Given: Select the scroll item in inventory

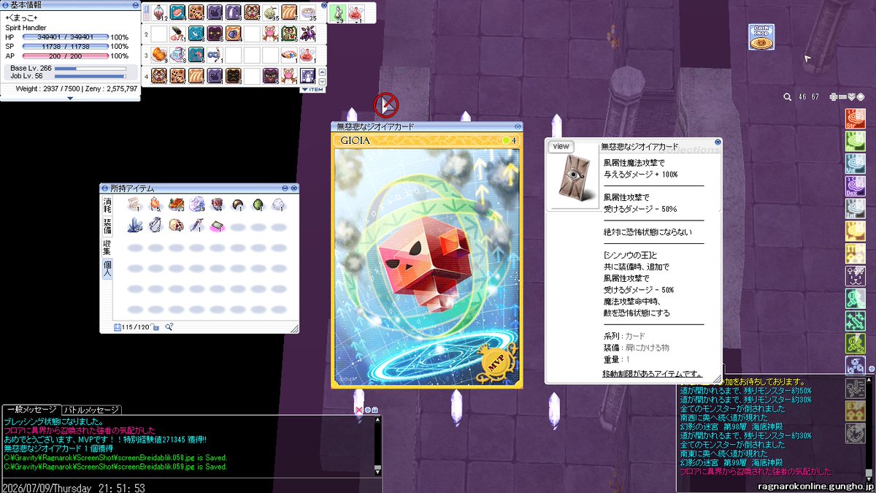Looking at the screenshot, I should (134, 205).
